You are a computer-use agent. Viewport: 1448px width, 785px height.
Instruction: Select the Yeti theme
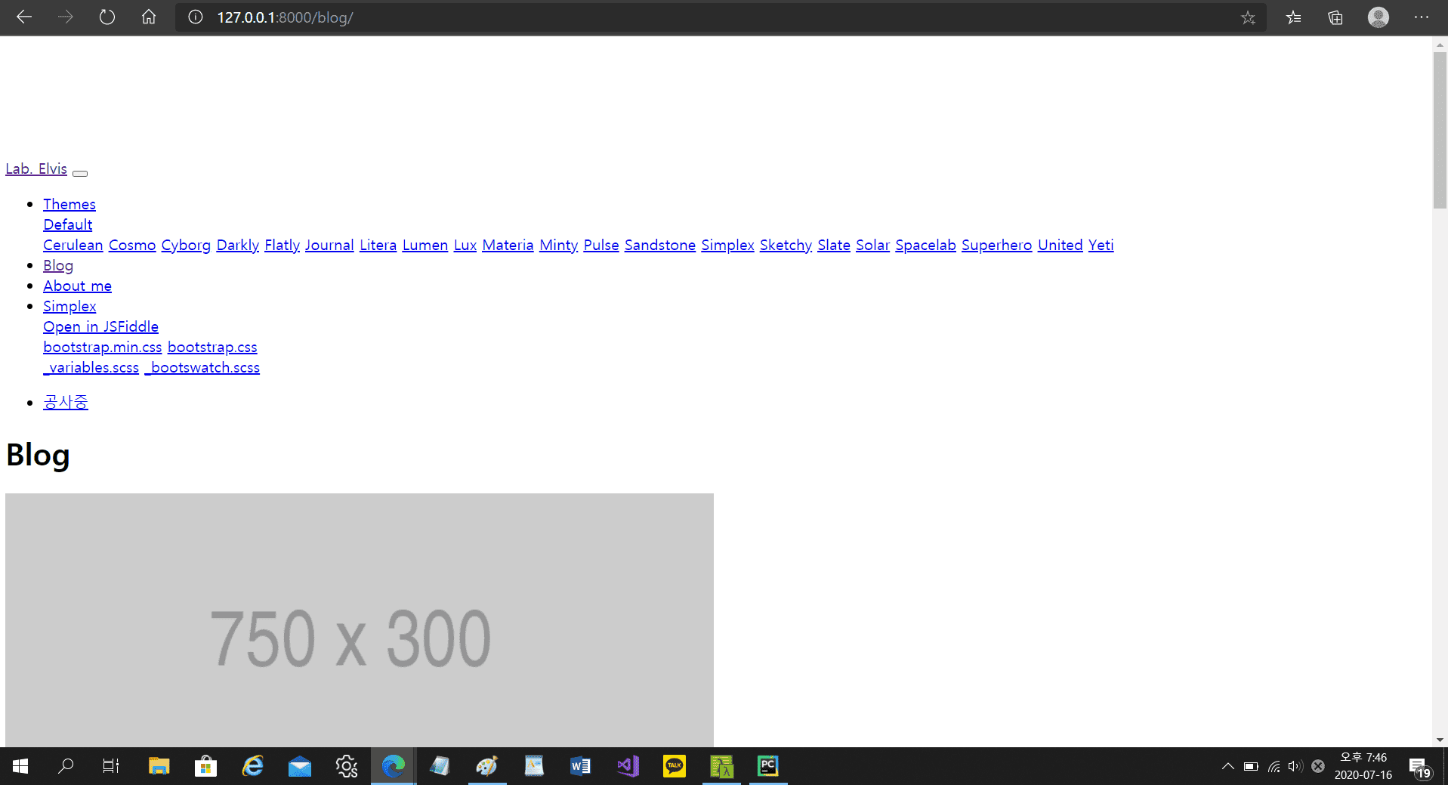(x=1101, y=245)
